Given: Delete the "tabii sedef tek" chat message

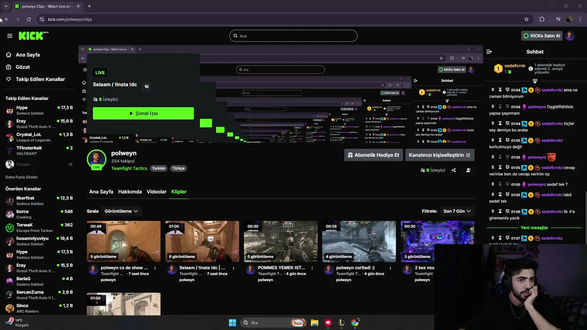Looking at the screenshot, I should pyautogui.click(x=493, y=195).
